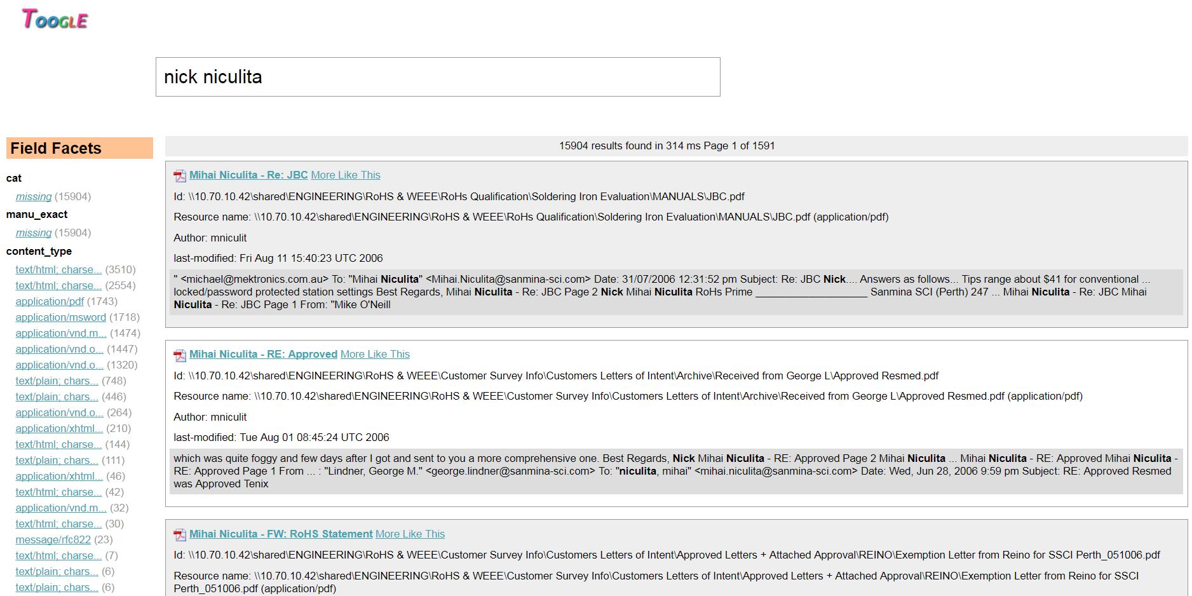The height and width of the screenshot is (596, 1192).
Task: Open the 'Mihai Niculita - Re: JBC' result
Action: coord(249,175)
